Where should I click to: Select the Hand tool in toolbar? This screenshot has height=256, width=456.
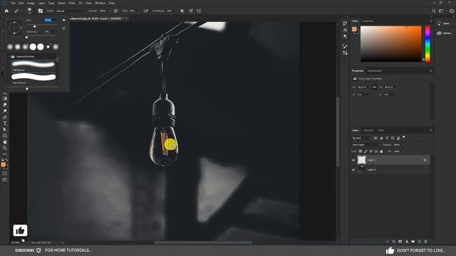(x=5, y=142)
